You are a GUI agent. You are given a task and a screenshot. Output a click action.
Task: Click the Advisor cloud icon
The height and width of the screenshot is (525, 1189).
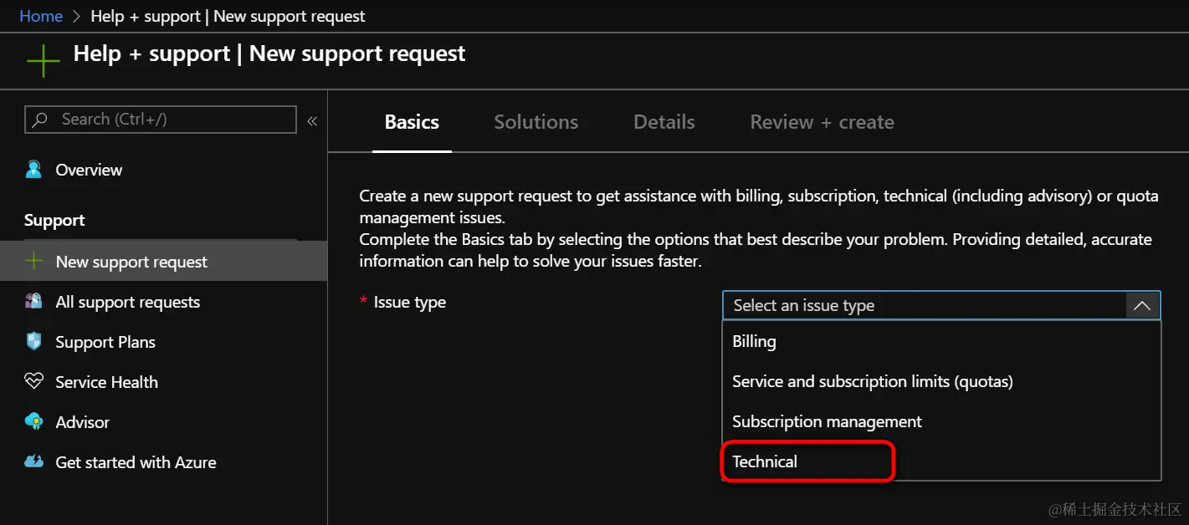(33, 421)
